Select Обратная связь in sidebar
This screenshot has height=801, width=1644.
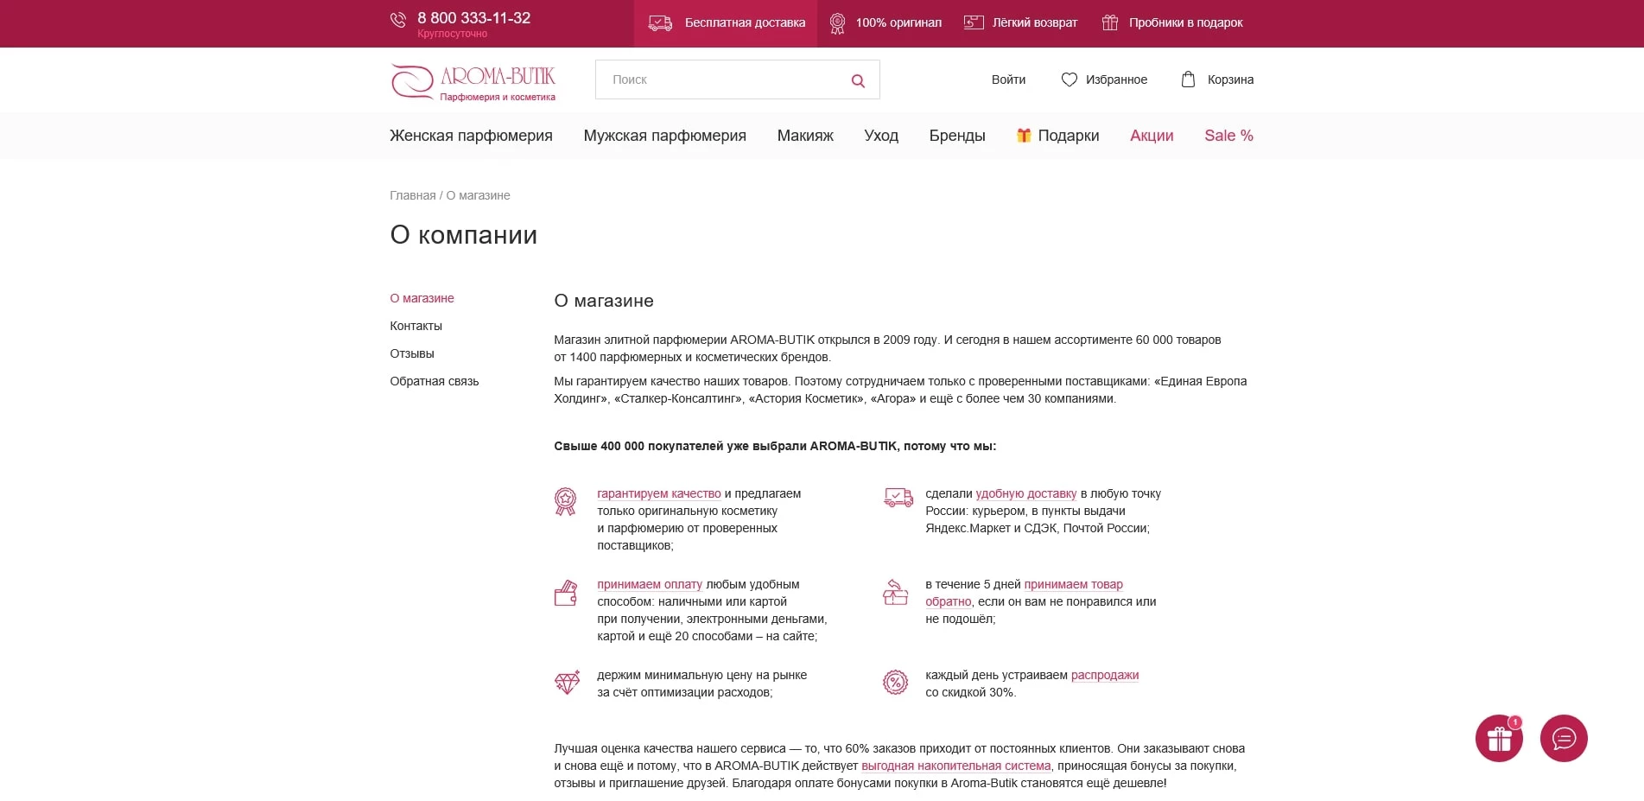click(434, 381)
